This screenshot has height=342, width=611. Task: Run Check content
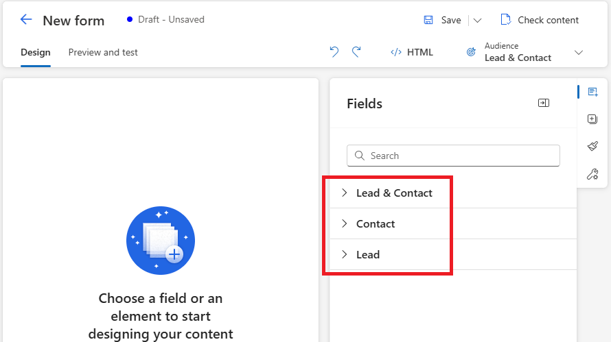click(x=540, y=20)
